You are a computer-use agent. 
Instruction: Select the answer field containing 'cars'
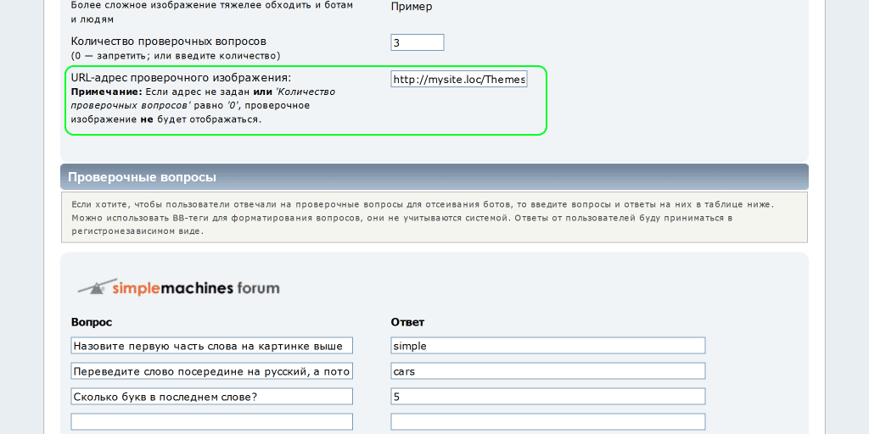point(547,371)
